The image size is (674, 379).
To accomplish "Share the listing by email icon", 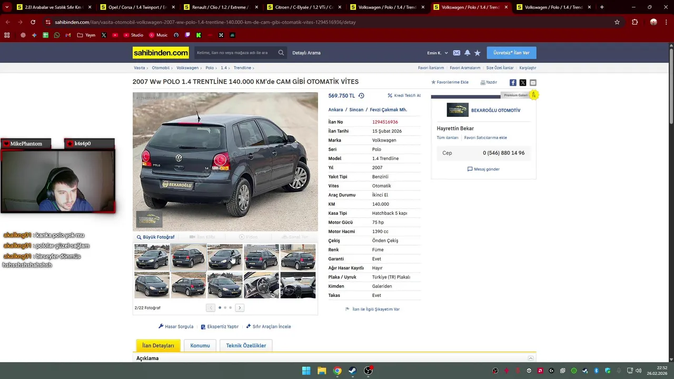I will pos(533,83).
